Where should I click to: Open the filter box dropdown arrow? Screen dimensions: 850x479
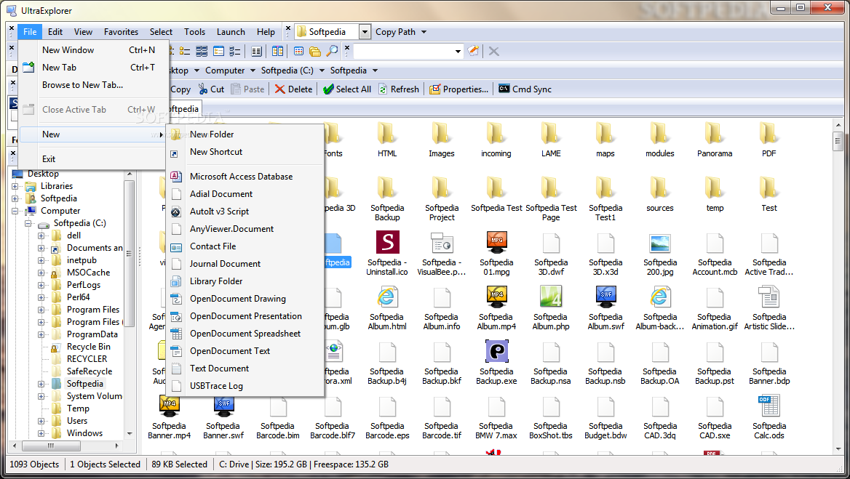coord(458,52)
